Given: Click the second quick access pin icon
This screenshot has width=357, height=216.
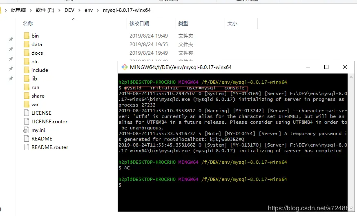Looking at the screenshot, I should [11, 49].
